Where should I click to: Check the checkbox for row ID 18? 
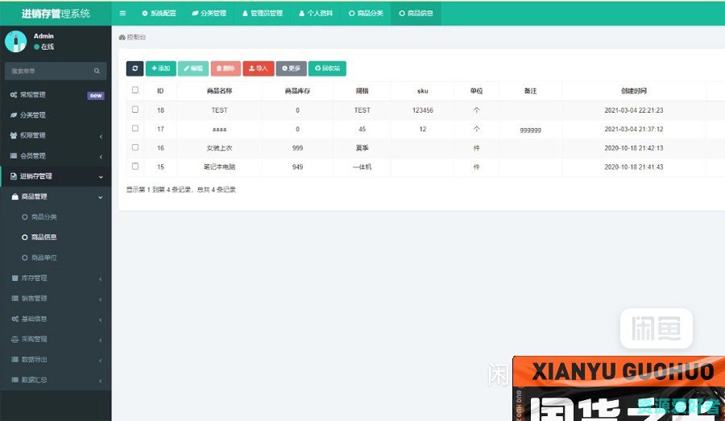[x=135, y=109]
